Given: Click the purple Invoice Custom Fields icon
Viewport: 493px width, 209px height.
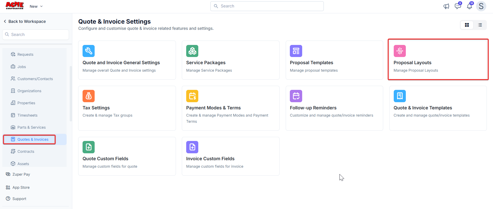Looking at the screenshot, I should 192,147.
